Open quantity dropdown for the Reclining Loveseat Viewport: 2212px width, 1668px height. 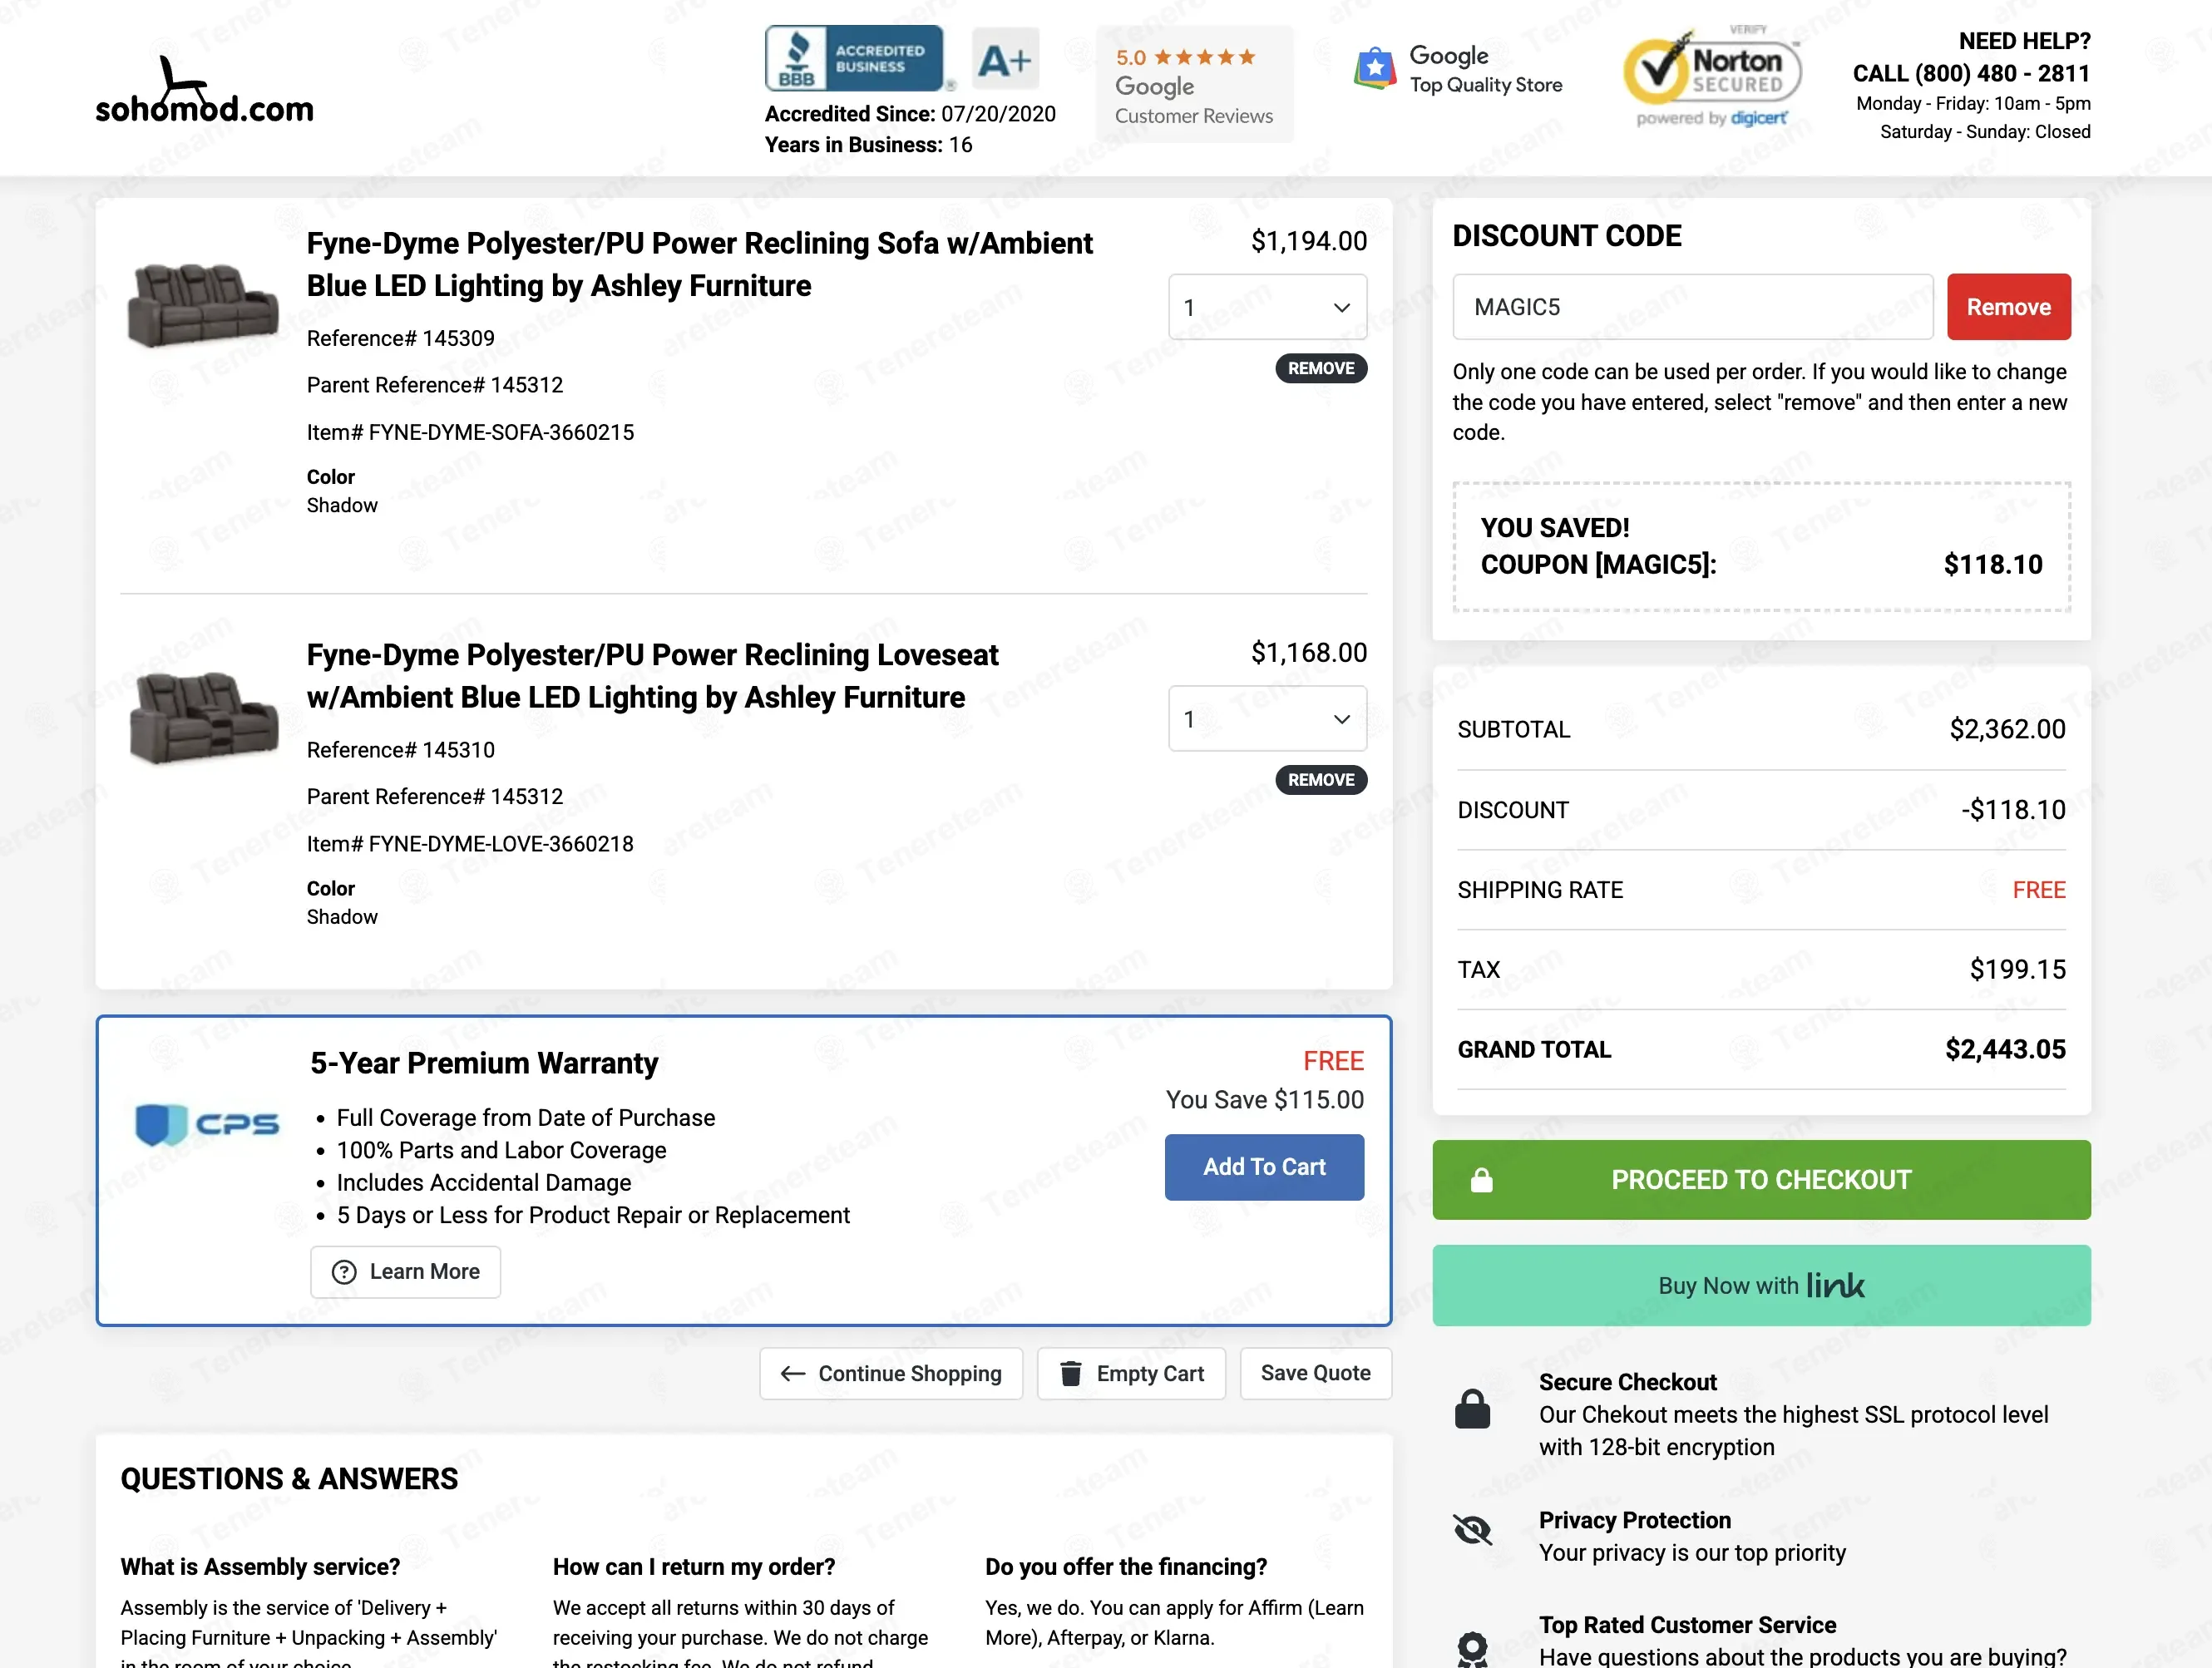(x=1267, y=719)
